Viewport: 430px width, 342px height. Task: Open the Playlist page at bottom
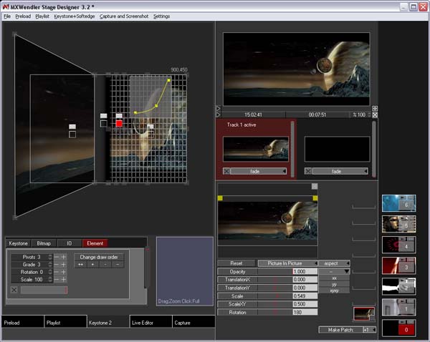(x=65, y=322)
